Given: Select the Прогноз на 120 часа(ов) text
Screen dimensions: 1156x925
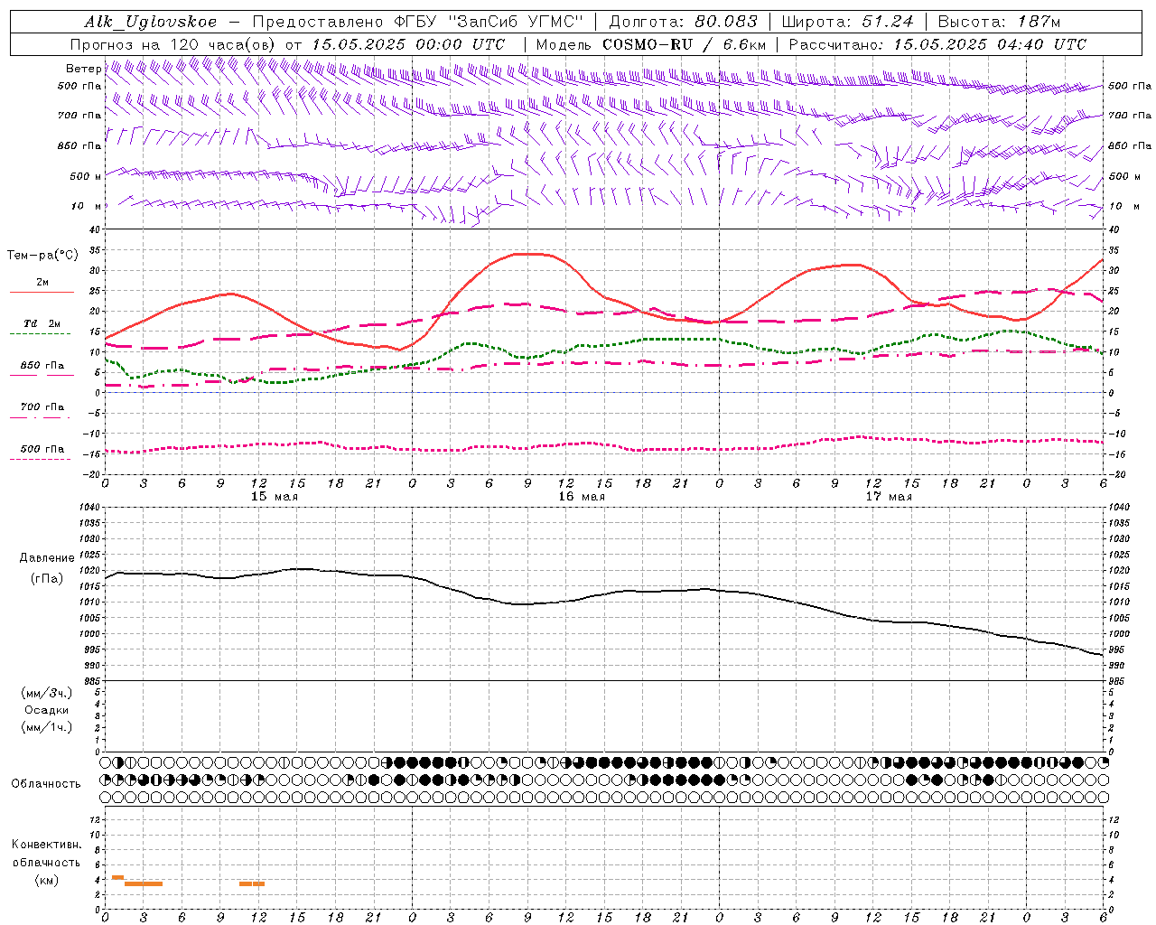Looking at the screenshot, I should click(174, 44).
